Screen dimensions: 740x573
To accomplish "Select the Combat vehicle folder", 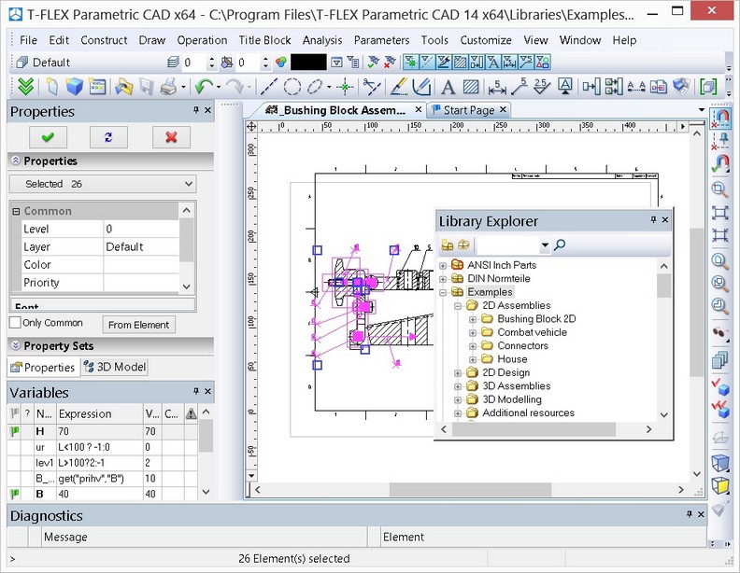I will [532, 332].
